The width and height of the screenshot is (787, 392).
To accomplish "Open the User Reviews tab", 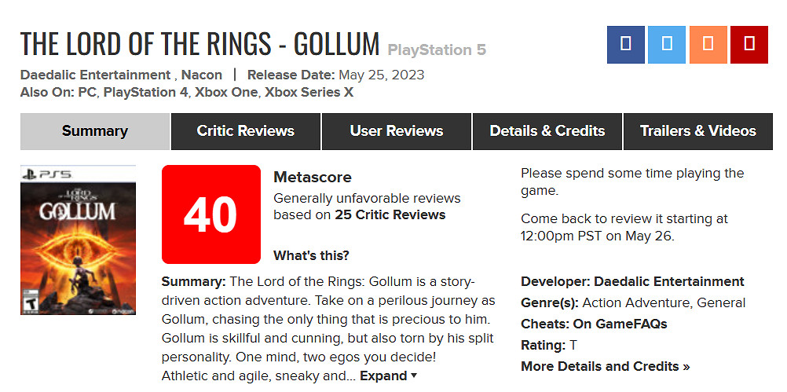I will 396,131.
